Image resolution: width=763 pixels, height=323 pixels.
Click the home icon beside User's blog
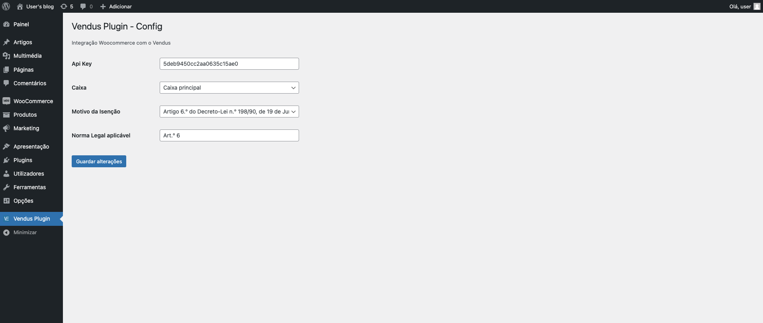[20, 6]
